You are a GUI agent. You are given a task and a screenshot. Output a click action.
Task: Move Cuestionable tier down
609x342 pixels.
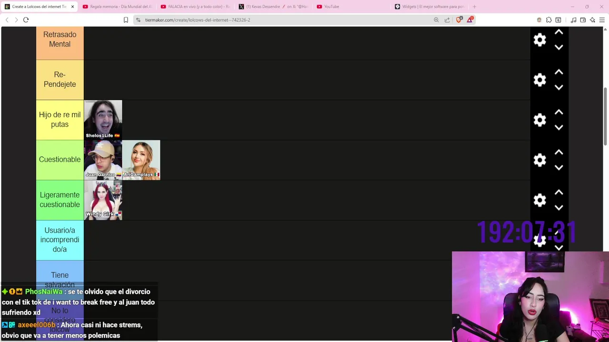click(559, 167)
